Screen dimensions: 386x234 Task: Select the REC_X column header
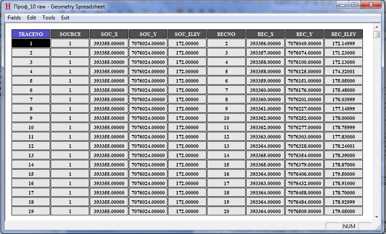(265, 34)
